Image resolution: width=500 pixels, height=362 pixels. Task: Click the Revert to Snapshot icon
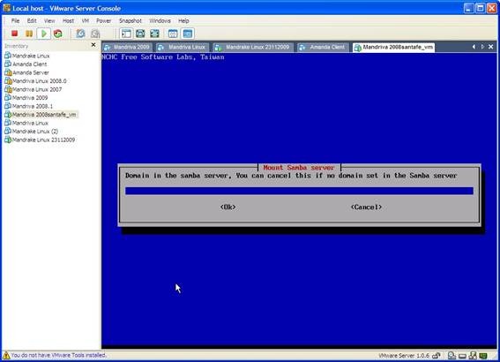tap(95, 34)
